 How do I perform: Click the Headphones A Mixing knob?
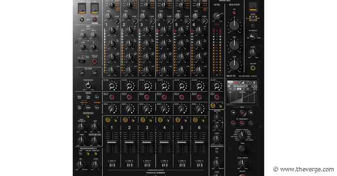click(80, 164)
